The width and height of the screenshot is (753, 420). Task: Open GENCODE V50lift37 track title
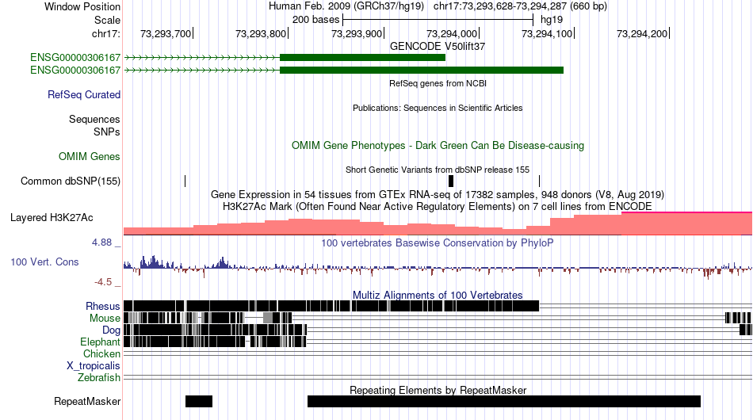(x=438, y=47)
